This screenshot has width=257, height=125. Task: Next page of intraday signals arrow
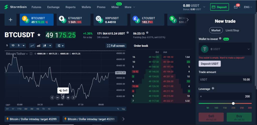(123, 119)
